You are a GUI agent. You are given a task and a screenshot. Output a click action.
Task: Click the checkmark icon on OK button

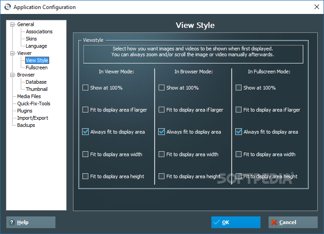click(x=217, y=222)
